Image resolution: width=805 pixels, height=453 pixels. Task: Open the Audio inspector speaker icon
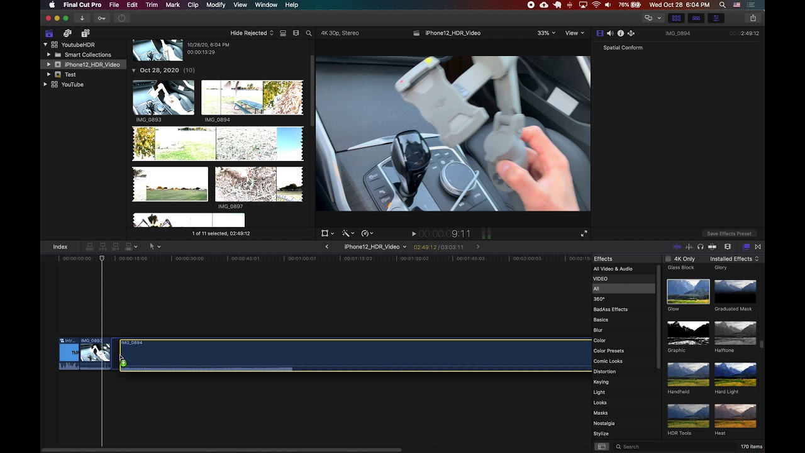(x=610, y=33)
